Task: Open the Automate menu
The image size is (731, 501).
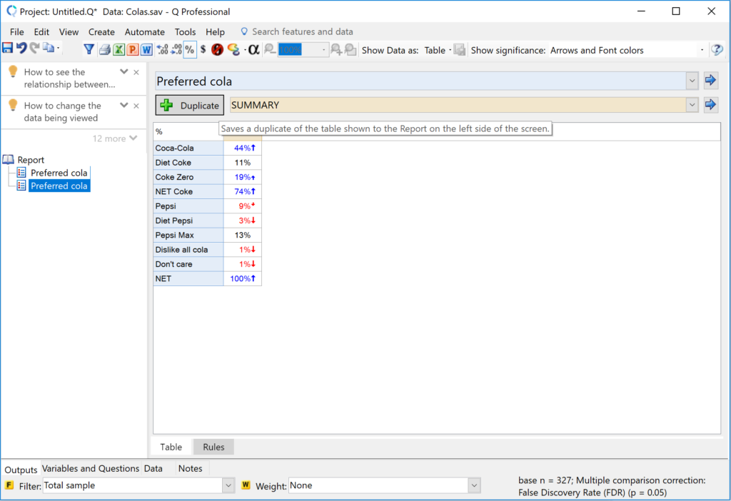Action: coord(144,31)
